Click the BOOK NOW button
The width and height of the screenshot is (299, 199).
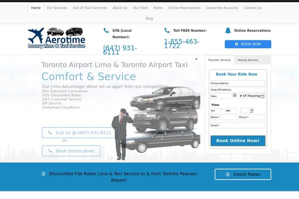click(248, 44)
